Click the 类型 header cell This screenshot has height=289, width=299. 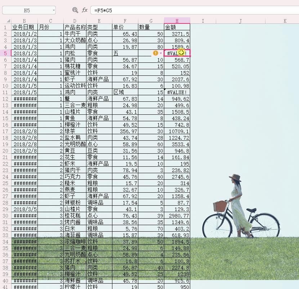coord(99,27)
